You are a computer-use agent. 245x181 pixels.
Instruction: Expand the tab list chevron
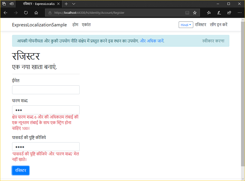coord(74,4)
